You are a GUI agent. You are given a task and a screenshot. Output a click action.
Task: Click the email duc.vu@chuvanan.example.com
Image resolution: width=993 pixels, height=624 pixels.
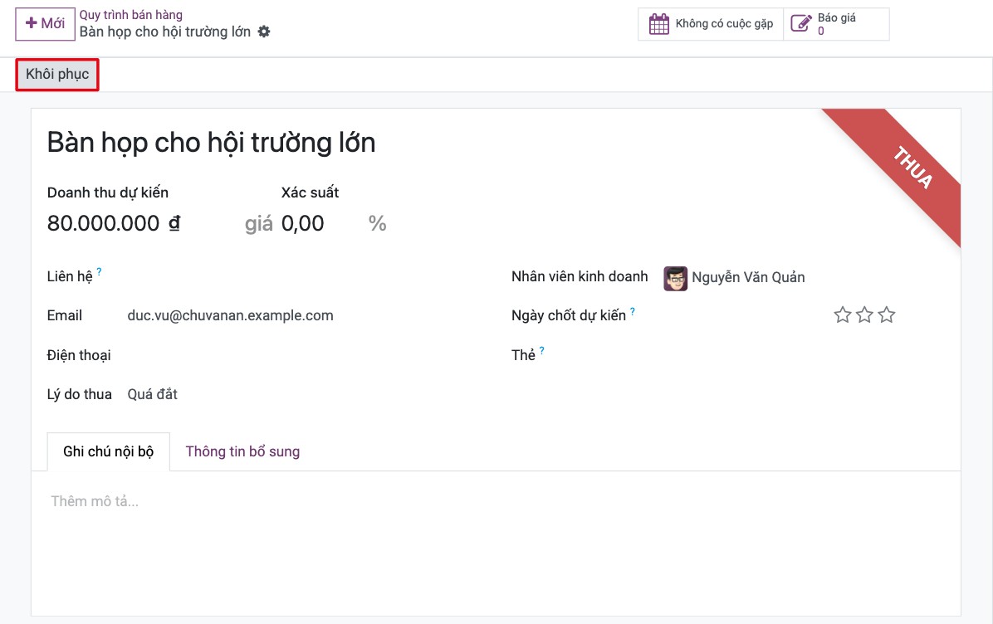click(231, 315)
